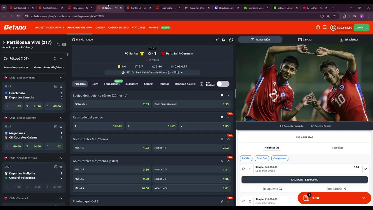Collapse Chile - Liga de Ascenso league
Viewport: 373px width, 210px height.
click(61, 118)
